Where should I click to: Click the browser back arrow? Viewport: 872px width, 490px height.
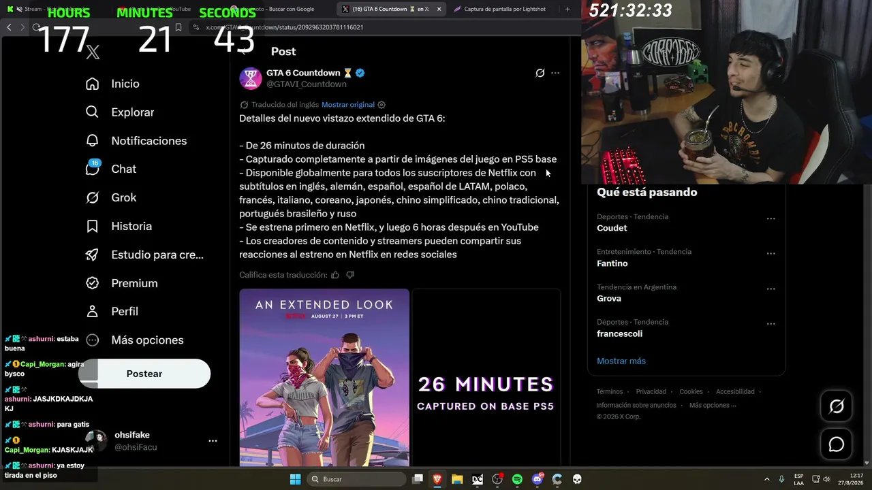(9, 27)
